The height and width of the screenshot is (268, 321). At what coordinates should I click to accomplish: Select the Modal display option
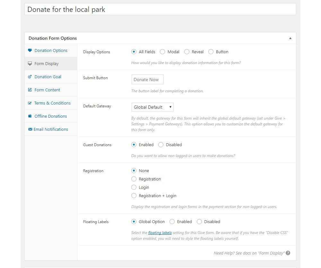point(162,52)
